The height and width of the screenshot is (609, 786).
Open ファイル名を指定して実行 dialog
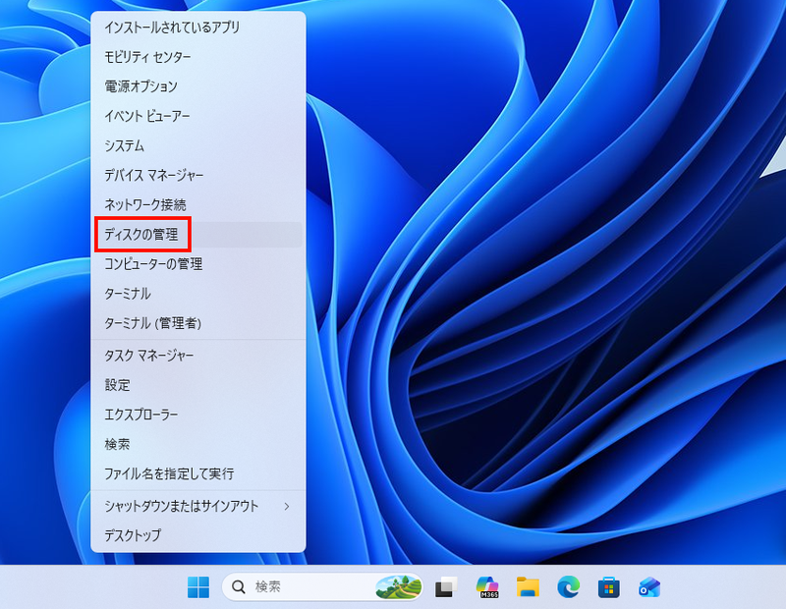tap(198, 473)
